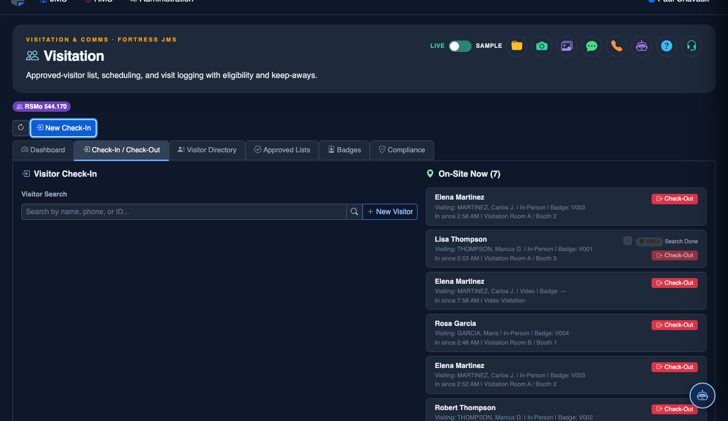This screenshot has height=421, width=728.
Task: Click the refresh icon beside New Check-In
Action: [21, 128]
